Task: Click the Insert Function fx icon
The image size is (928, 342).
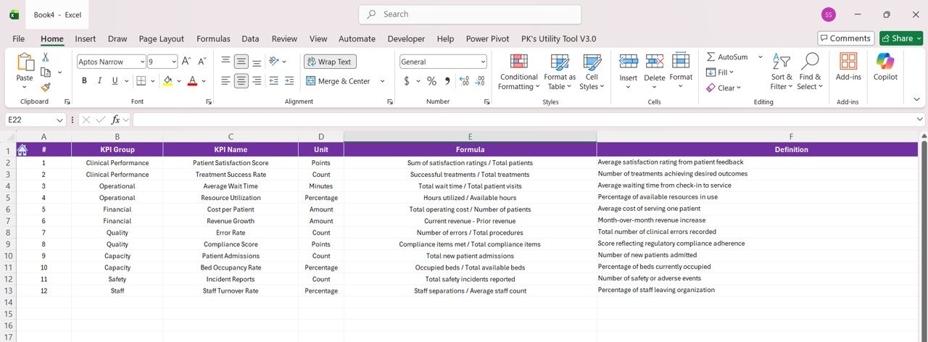Action: pyautogui.click(x=116, y=120)
